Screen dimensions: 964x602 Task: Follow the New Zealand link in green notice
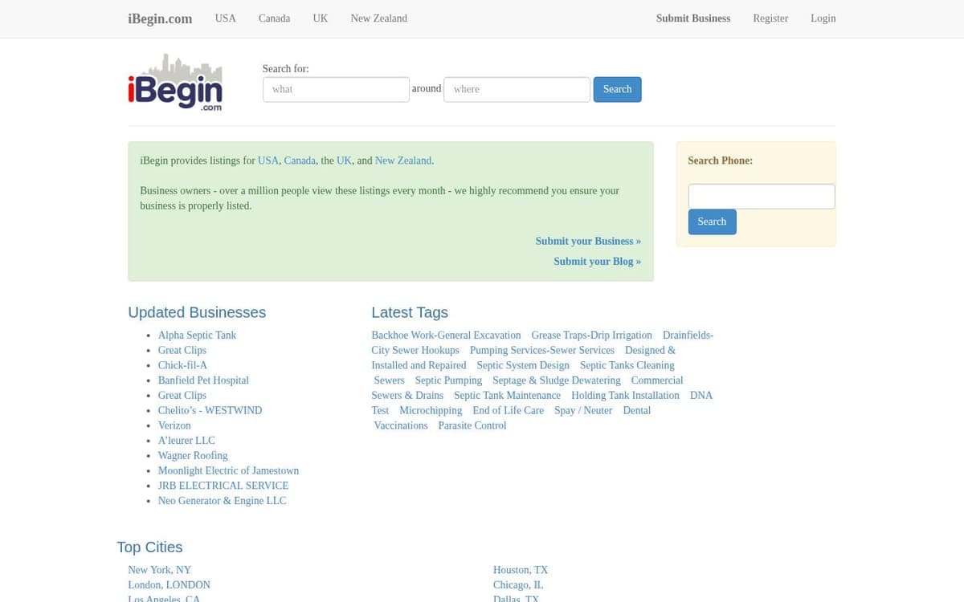pos(403,161)
